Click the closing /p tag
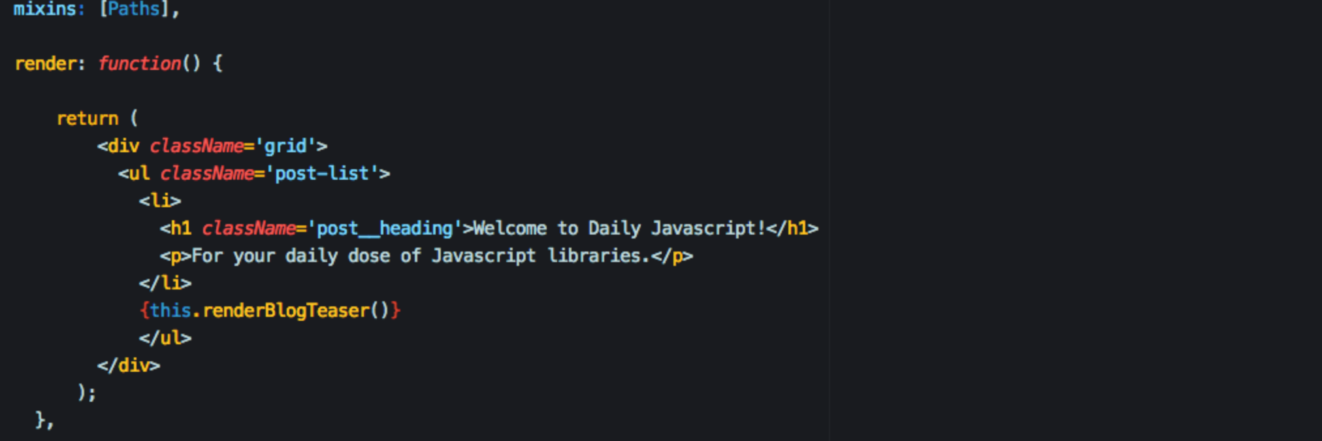 [672, 255]
